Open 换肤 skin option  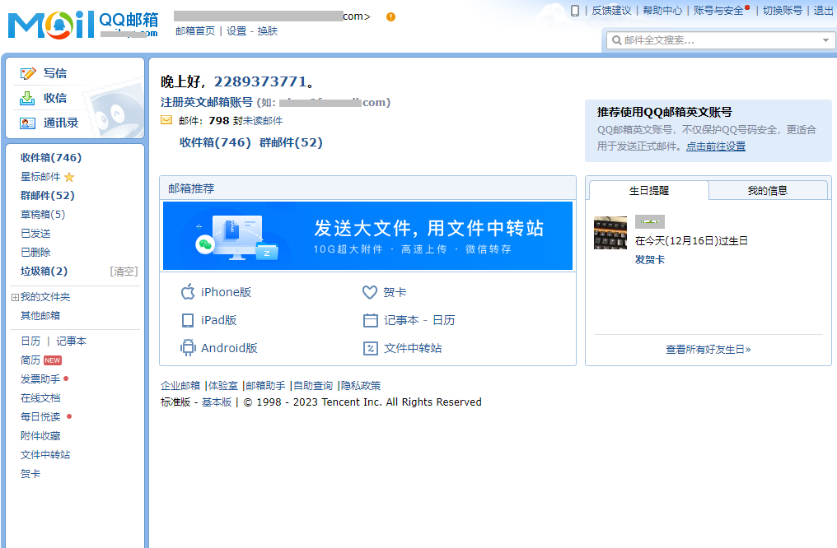(268, 31)
